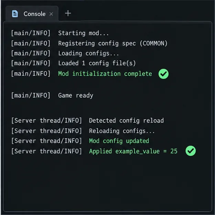Viewport: 215px width, 215px height.
Task: Click checkmark beside Applied example_value line
Action: (x=191, y=151)
